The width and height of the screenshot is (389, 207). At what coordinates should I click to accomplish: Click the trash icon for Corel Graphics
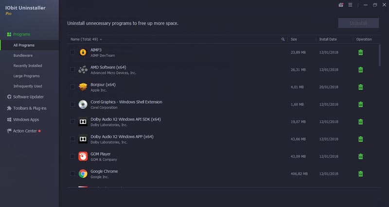(x=360, y=104)
